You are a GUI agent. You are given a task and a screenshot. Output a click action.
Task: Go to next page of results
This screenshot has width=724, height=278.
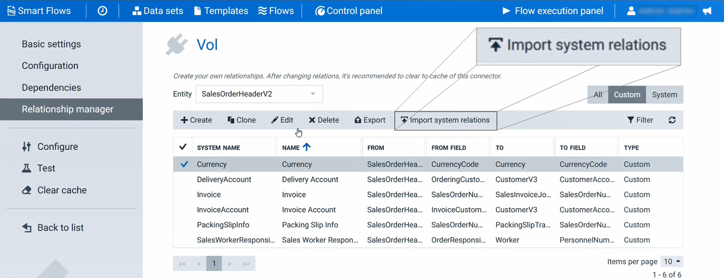coord(229,264)
